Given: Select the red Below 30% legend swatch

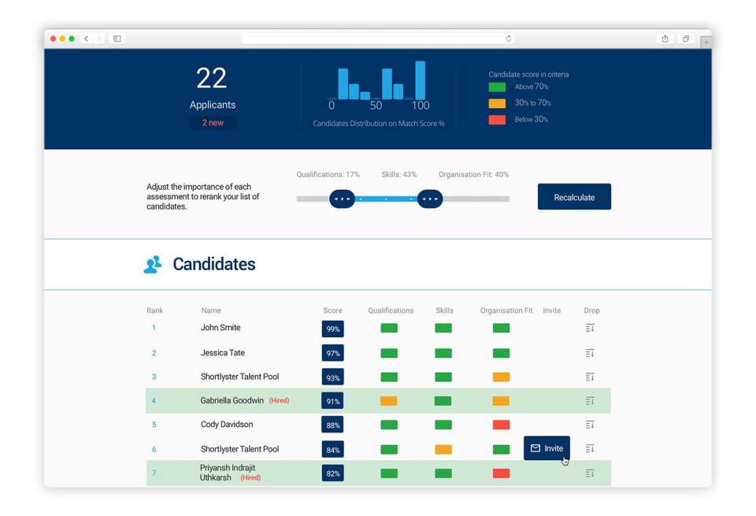Looking at the screenshot, I should pos(497,119).
